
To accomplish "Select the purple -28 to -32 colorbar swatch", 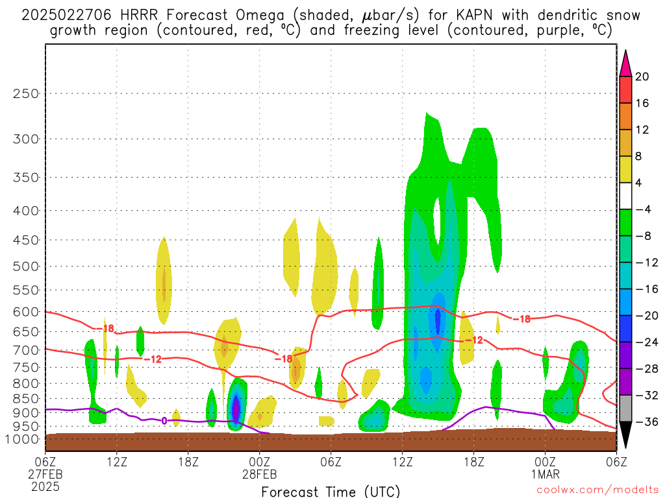I will point(625,382).
